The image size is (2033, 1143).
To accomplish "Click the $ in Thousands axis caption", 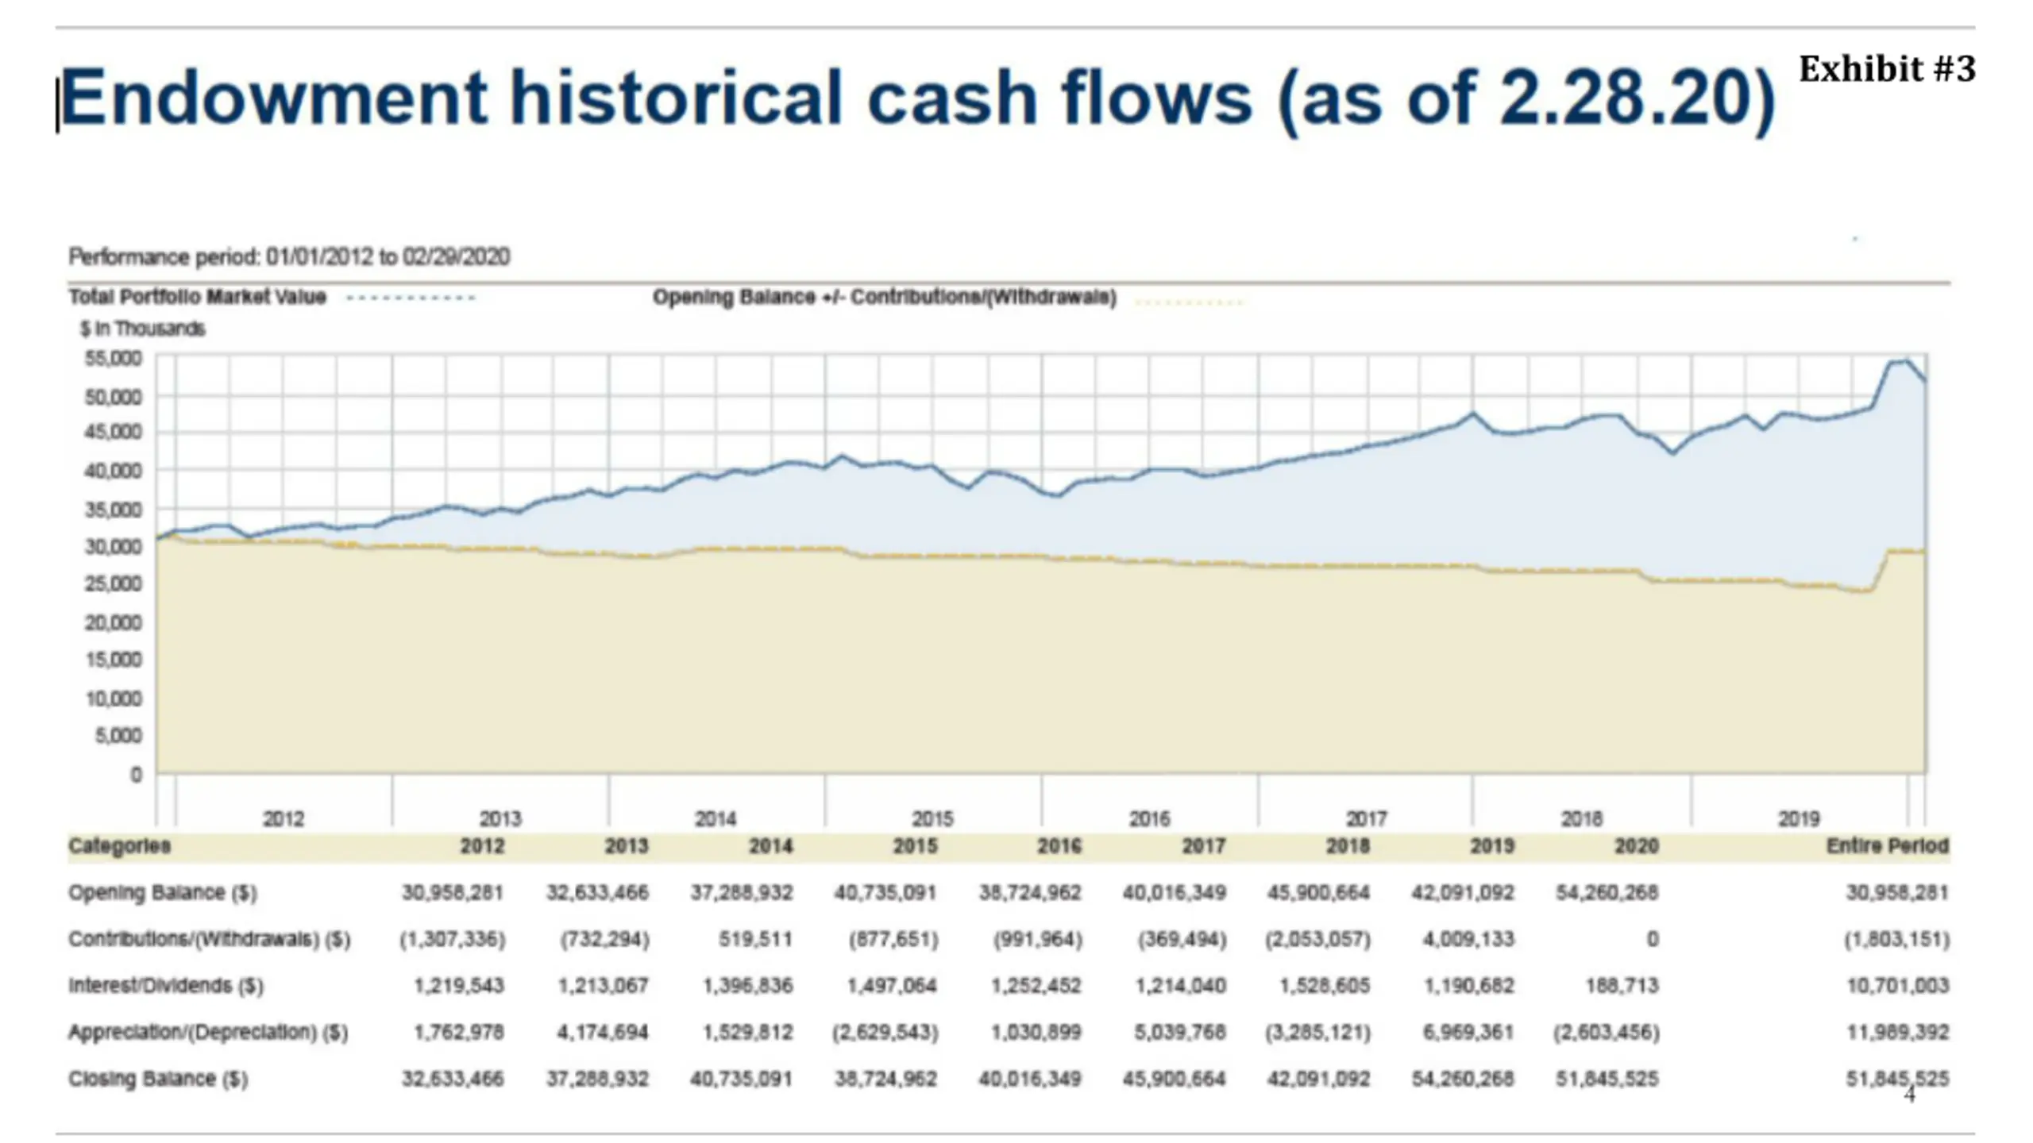I will [x=143, y=329].
